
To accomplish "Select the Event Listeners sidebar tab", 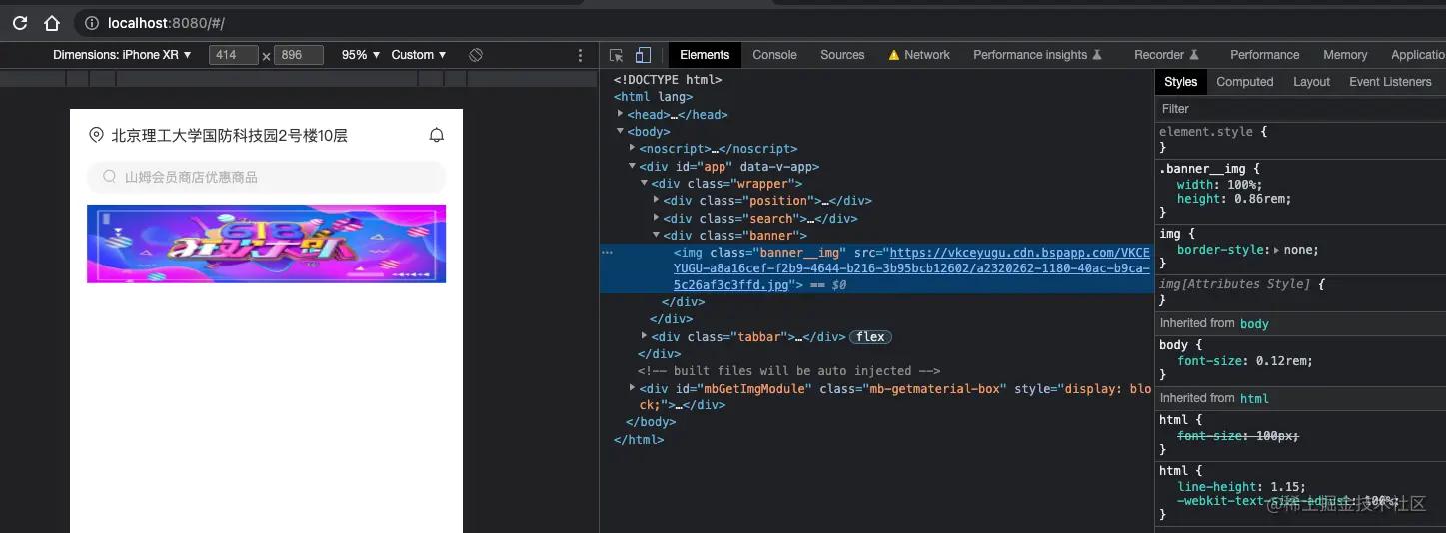I will 1390,82.
